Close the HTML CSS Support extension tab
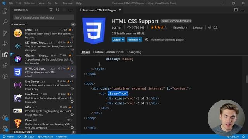 [x=120, y=10]
